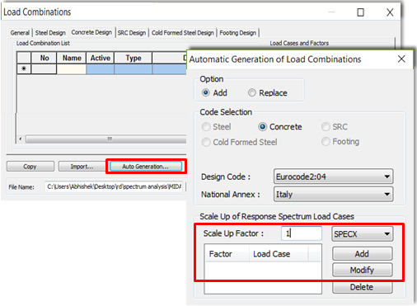
Task: Select the Add option radio button
Action: coord(205,92)
